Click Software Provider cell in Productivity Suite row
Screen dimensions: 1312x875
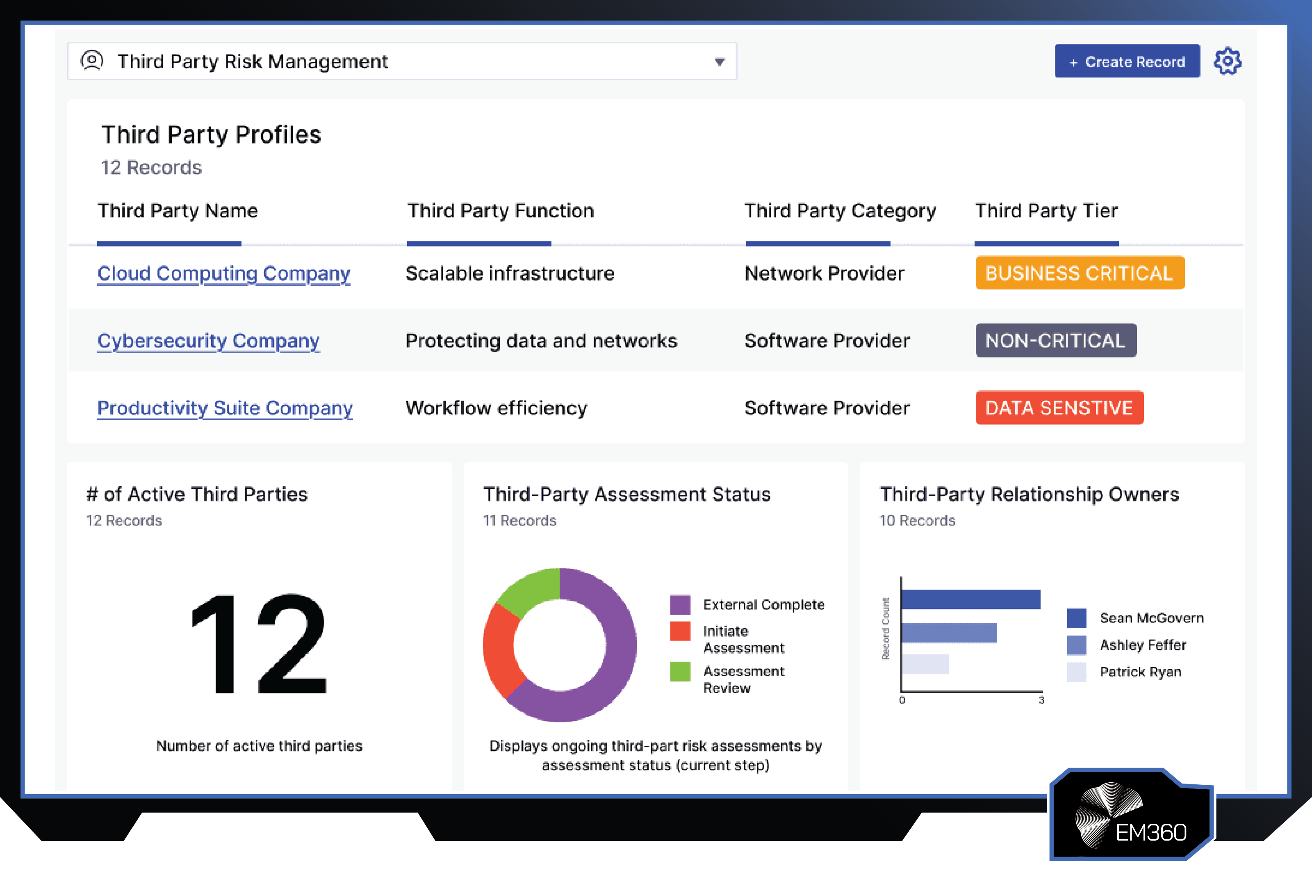827,408
